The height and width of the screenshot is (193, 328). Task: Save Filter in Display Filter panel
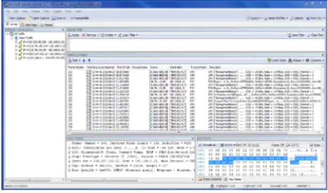tap(296, 35)
